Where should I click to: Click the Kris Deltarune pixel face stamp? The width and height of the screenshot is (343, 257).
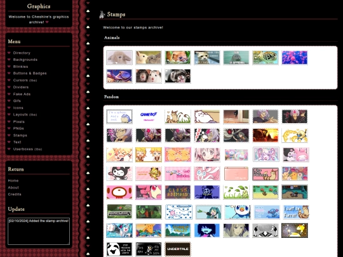point(207,230)
